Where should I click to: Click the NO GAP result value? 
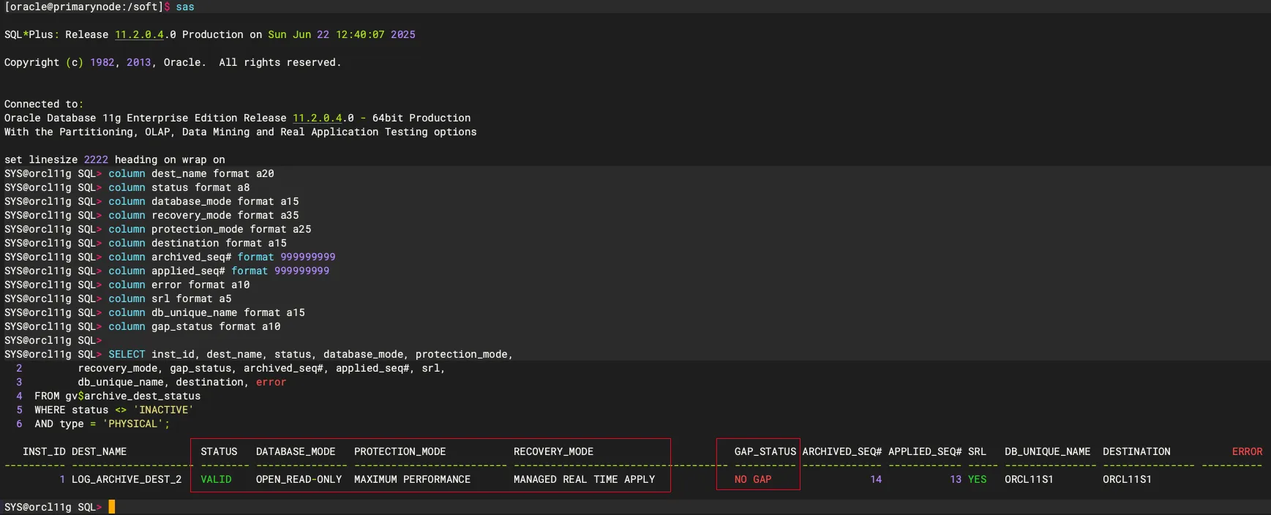(x=753, y=479)
